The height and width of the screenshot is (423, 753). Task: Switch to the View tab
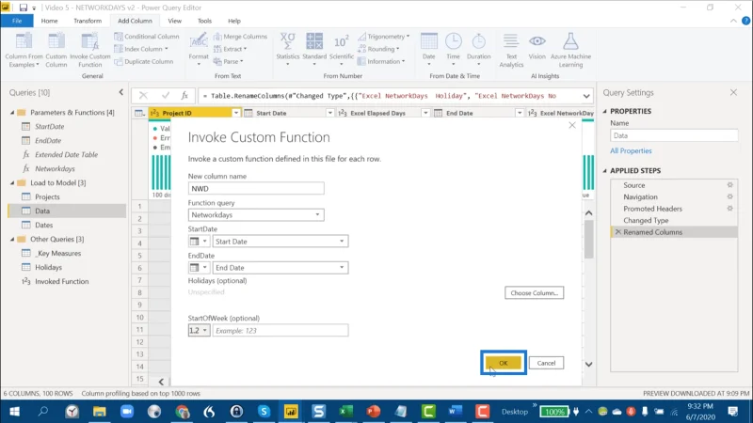(x=174, y=21)
